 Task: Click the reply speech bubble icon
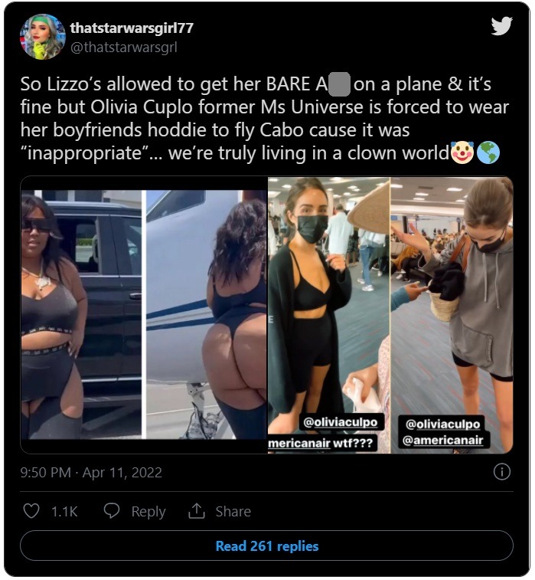point(111,511)
